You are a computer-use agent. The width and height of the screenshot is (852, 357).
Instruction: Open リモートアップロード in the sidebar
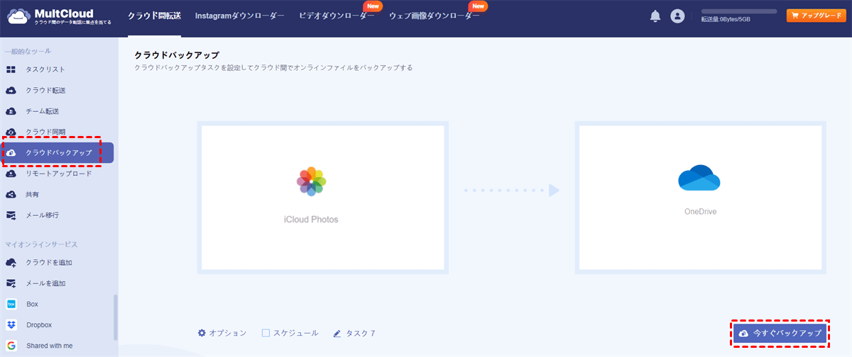point(59,174)
